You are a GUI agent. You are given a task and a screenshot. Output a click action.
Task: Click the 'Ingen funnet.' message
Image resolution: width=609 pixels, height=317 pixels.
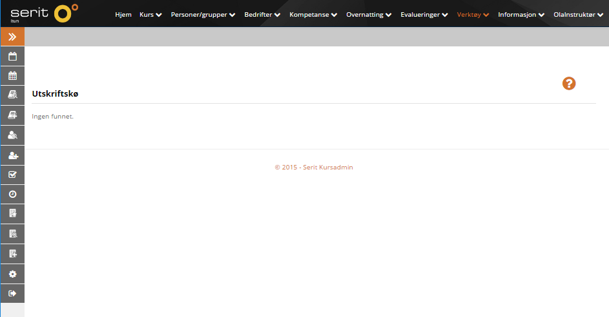click(52, 116)
